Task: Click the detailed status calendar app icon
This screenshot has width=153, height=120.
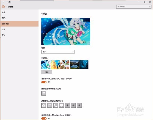Action: click(x=44, y=93)
